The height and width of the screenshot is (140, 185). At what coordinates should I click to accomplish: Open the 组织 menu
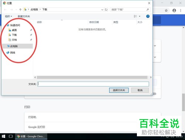[x=9, y=16]
